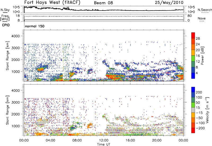Select the "normal 150" CPID entry
212x146 pixels.
[x=35, y=26]
